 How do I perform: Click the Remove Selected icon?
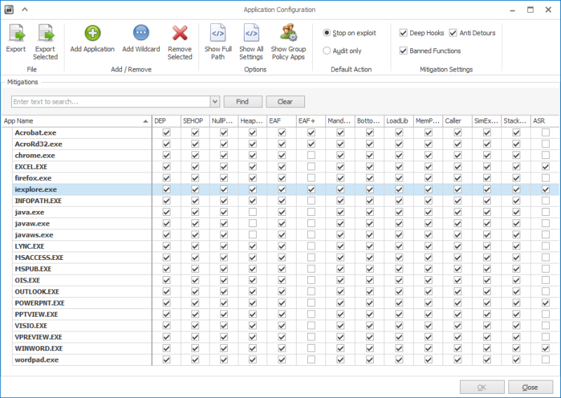(180, 34)
